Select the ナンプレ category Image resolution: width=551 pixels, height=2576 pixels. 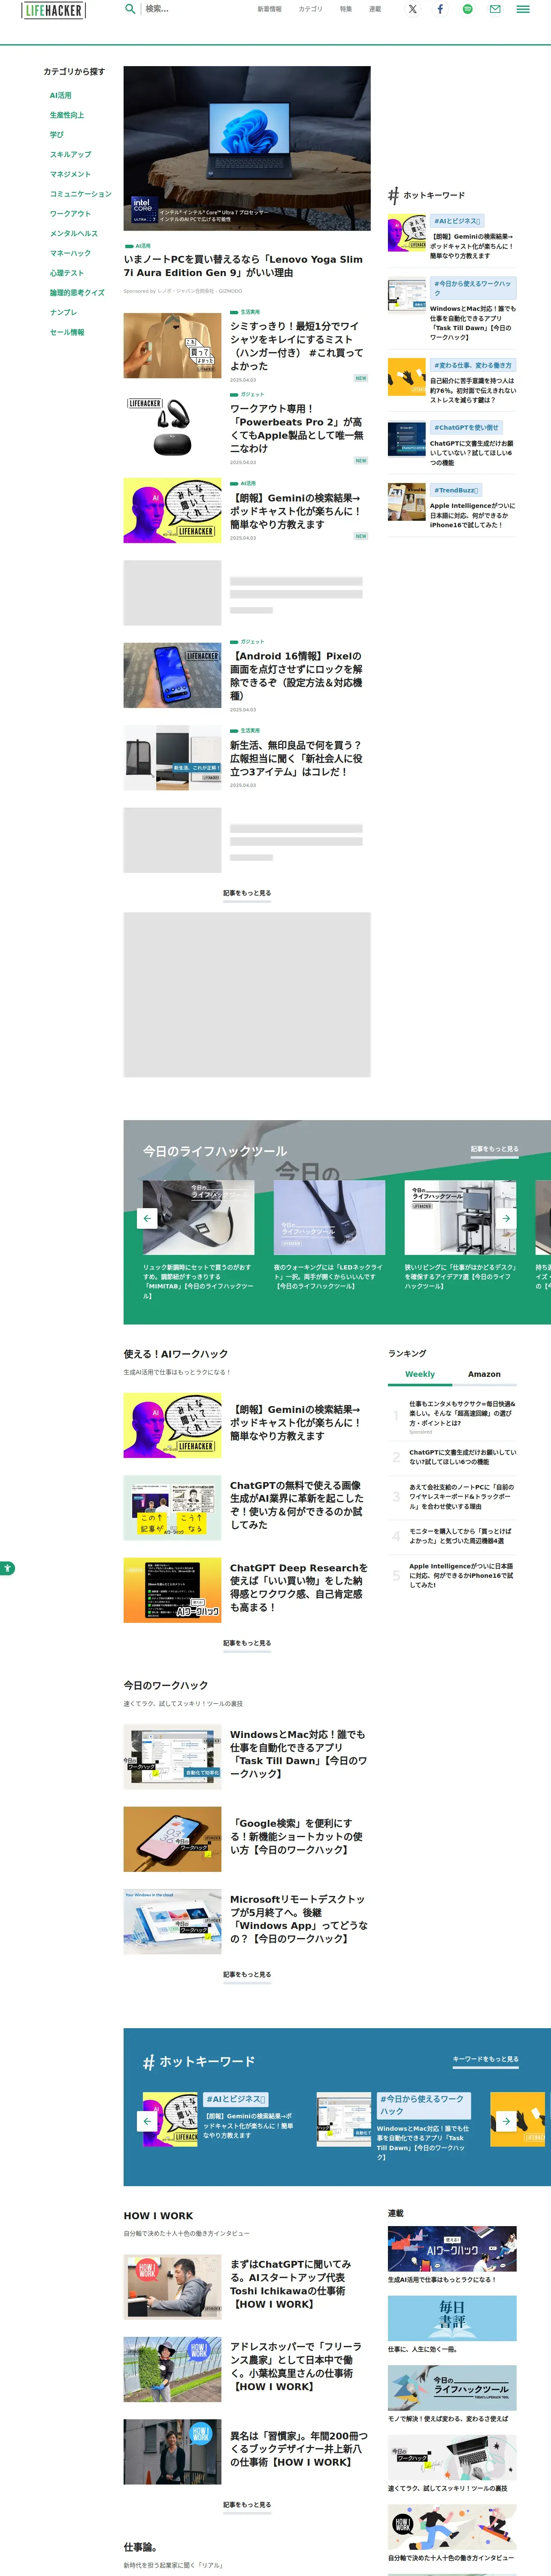64,312
